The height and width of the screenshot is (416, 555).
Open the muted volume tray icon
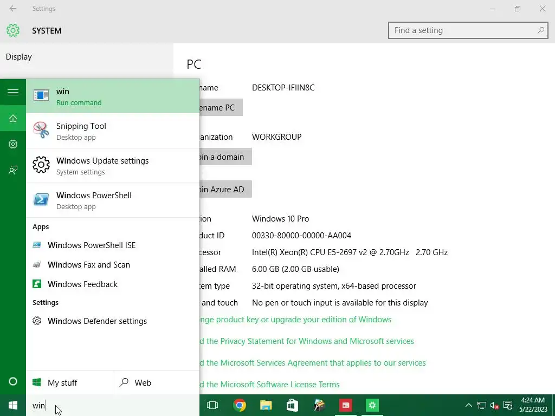pos(494,405)
